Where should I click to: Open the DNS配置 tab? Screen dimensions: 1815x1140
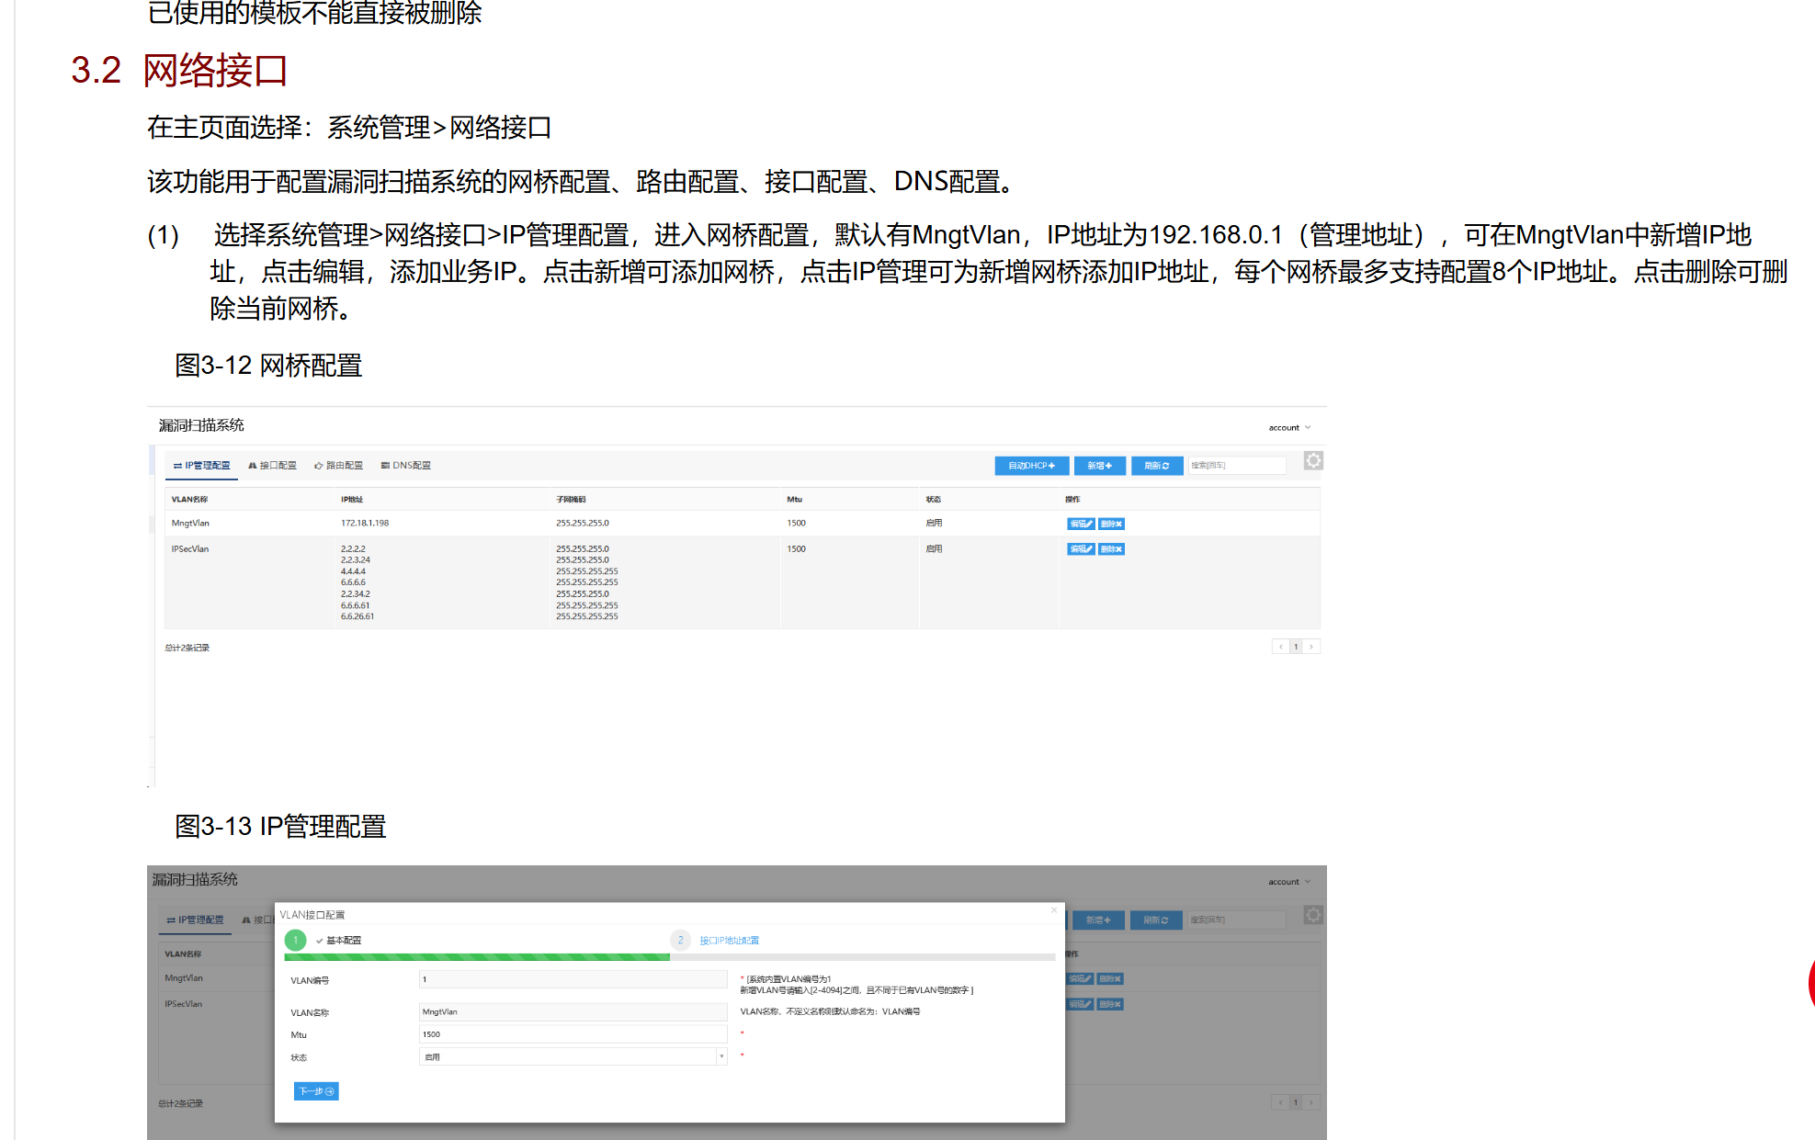tap(405, 466)
